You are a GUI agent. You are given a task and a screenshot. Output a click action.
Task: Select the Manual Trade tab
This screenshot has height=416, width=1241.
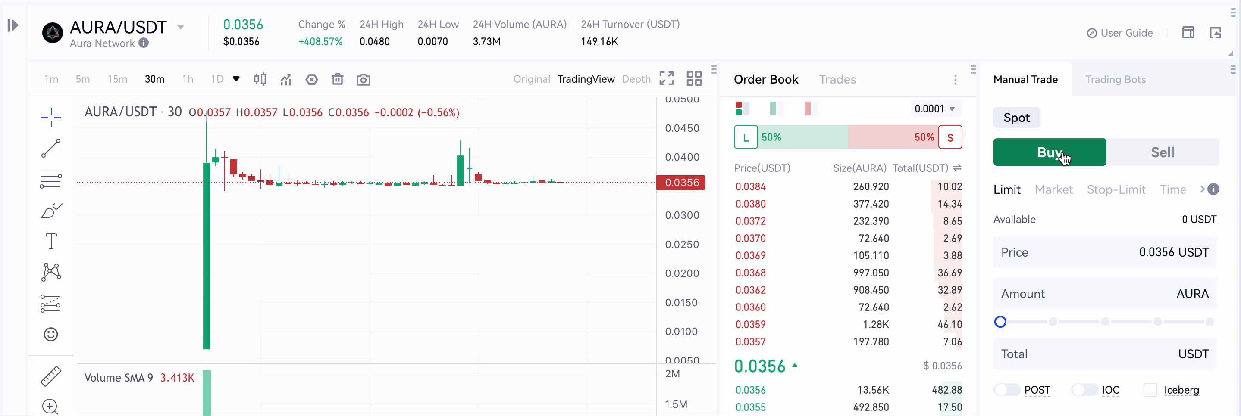(1025, 79)
